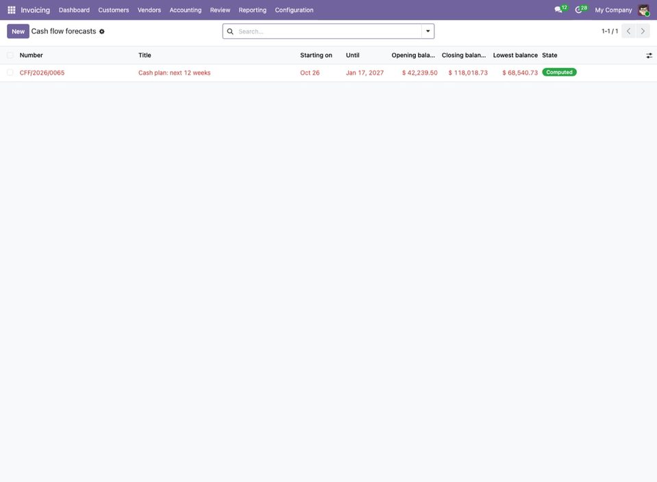Screen dimensions: 657x482
Task: Sort by the Closing balance column
Action: 464,56
